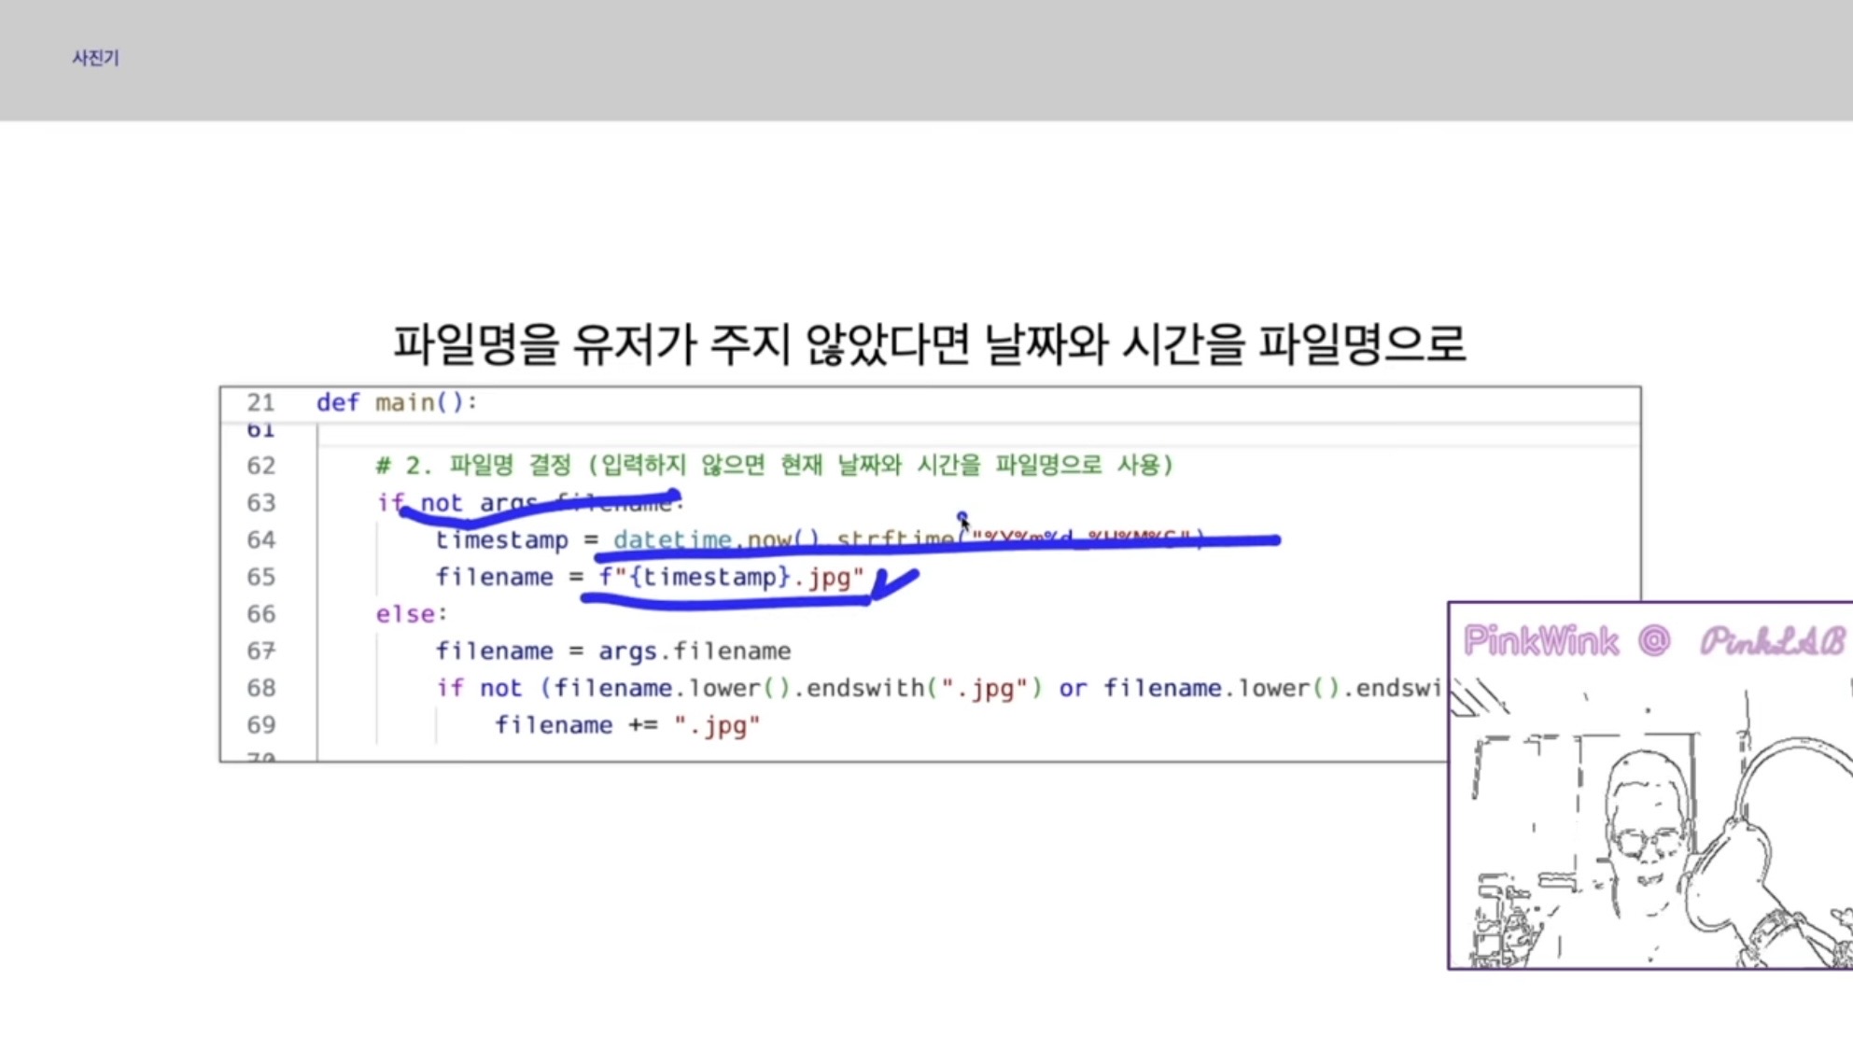This screenshot has width=1853, height=1050.
Task: Click the sticky 'def main():' header line
Action: click(x=396, y=402)
